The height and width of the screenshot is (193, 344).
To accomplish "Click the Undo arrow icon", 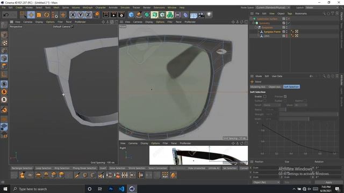I will point(6,15).
